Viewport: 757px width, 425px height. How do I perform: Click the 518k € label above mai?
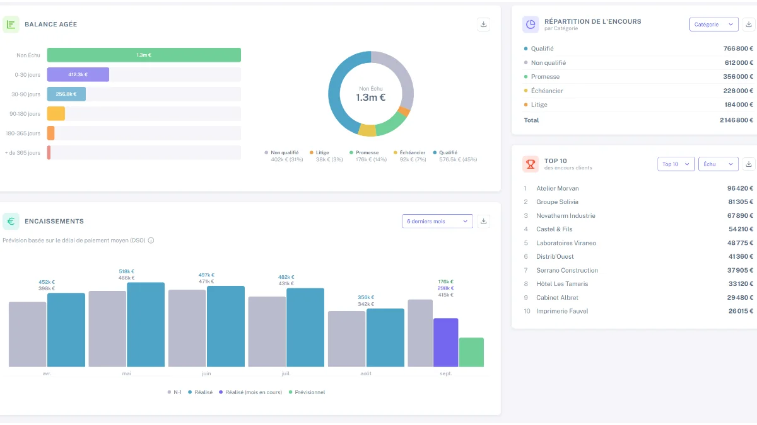point(126,271)
